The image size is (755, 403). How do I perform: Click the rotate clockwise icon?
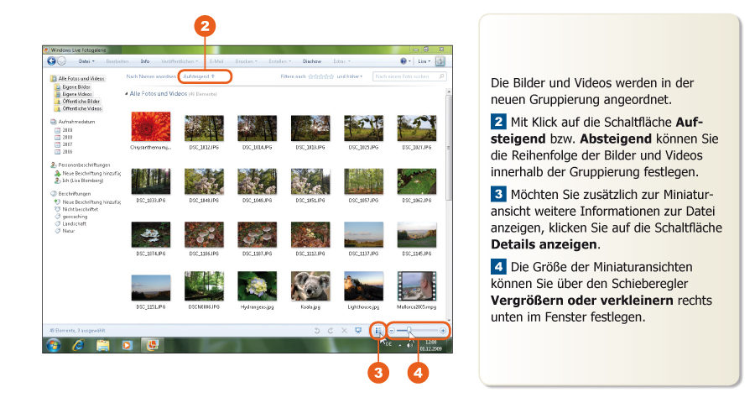click(x=331, y=331)
